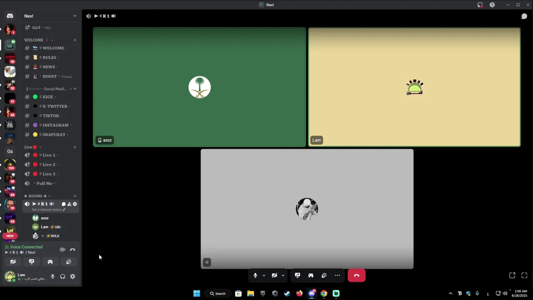Image resolution: width=533 pixels, height=300 pixels.
Task: Open more options in call controls
Action: pos(337,275)
